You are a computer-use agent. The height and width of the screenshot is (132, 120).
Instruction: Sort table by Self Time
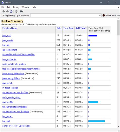pyautogui.click(x=81, y=28)
